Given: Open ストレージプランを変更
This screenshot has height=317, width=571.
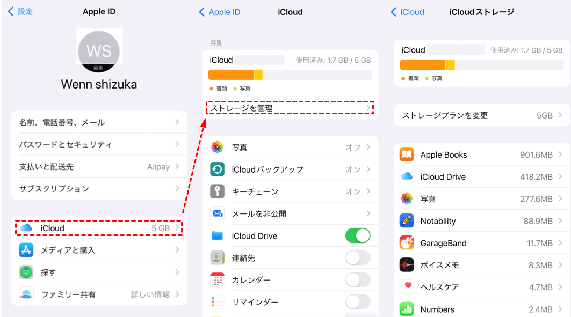Looking at the screenshot, I should point(482,115).
